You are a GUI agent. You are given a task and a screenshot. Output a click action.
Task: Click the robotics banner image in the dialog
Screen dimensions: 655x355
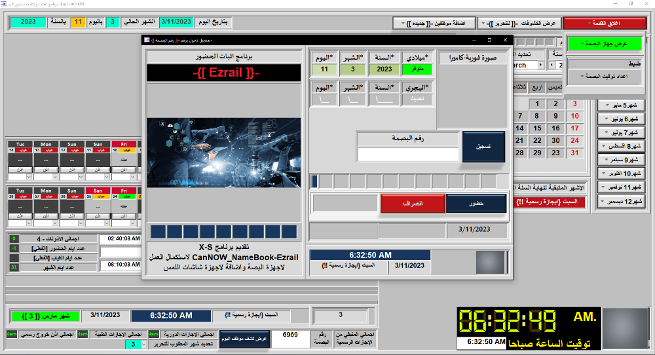pyautogui.click(x=224, y=153)
